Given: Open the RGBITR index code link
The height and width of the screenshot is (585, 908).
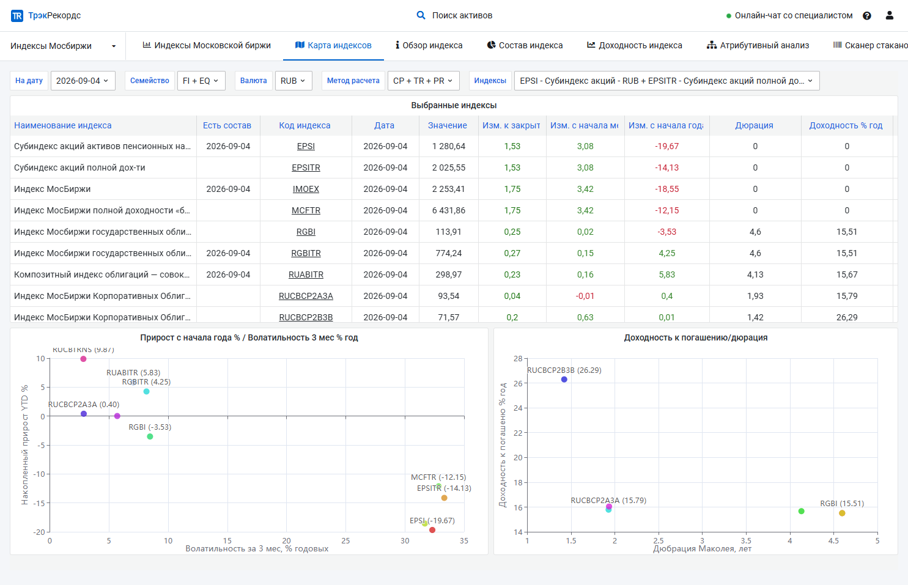Looking at the screenshot, I should [x=306, y=253].
